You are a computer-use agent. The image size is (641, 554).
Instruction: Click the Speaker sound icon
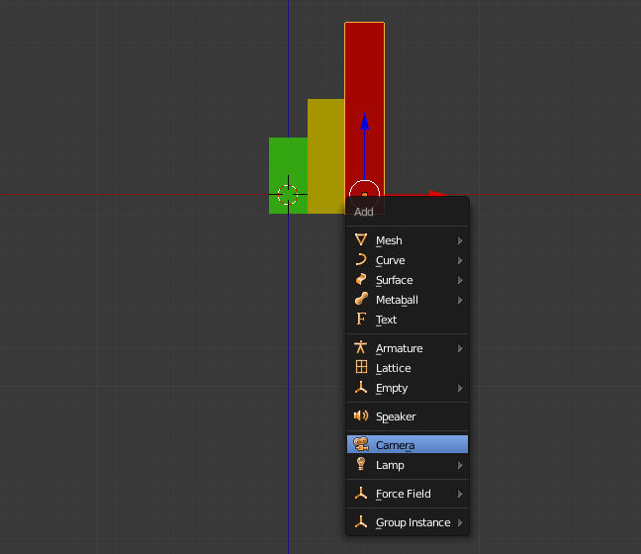click(x=361, y=415)
